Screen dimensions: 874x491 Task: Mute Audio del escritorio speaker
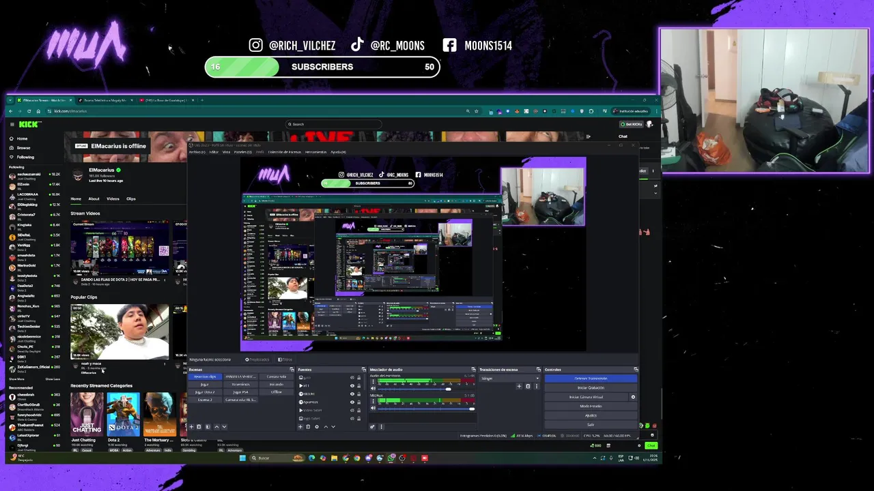coord(373,388)
